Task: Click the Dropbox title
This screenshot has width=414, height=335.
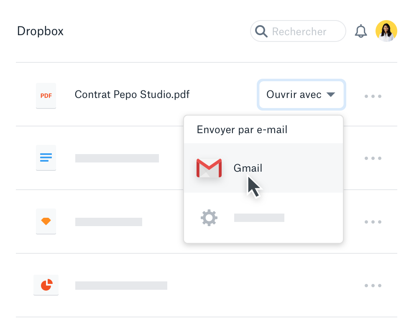Action: tap(40, 31)
